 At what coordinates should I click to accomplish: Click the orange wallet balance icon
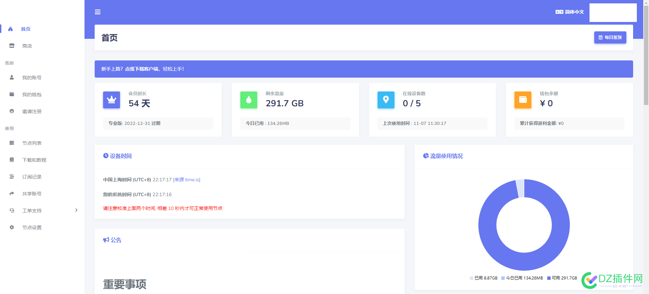(523, 100)
